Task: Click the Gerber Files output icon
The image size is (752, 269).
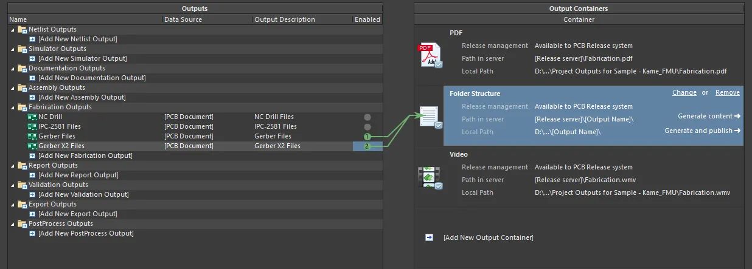Action: [x=32, y=136]
